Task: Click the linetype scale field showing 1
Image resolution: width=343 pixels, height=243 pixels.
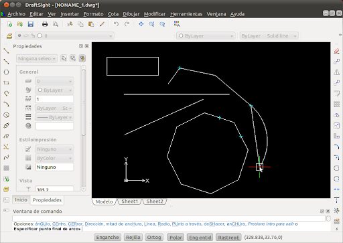Action: point(54,99)
